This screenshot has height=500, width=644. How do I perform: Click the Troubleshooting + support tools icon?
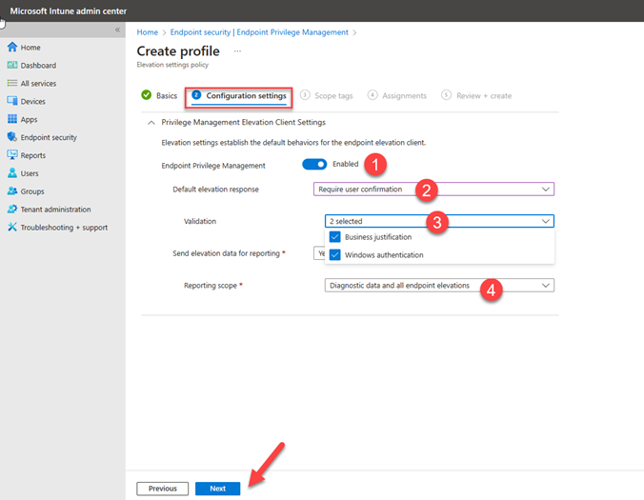click(x=12, y=227)
